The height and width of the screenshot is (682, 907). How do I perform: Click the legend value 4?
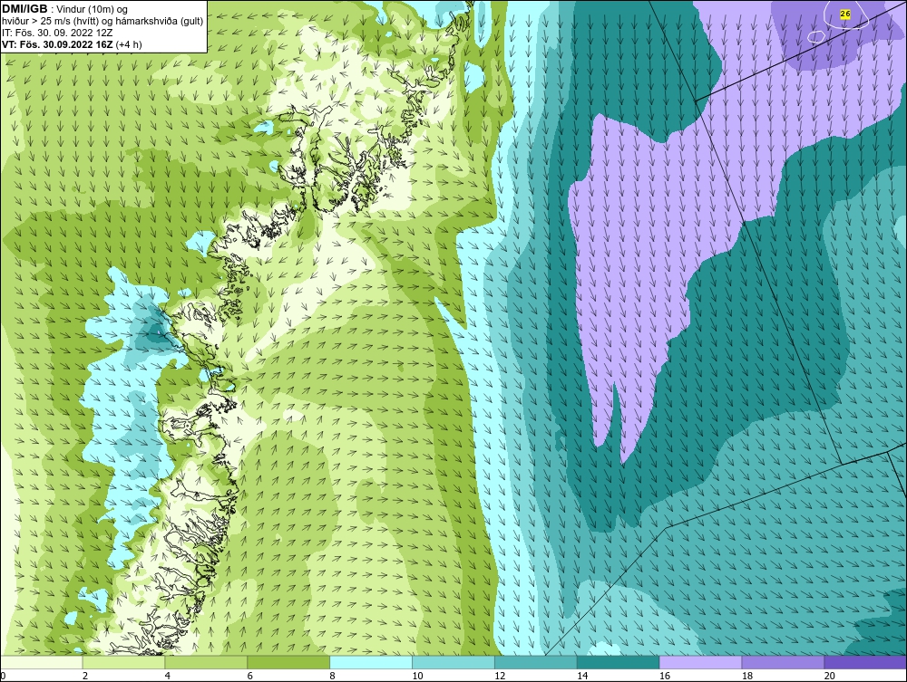coord(168,676)
